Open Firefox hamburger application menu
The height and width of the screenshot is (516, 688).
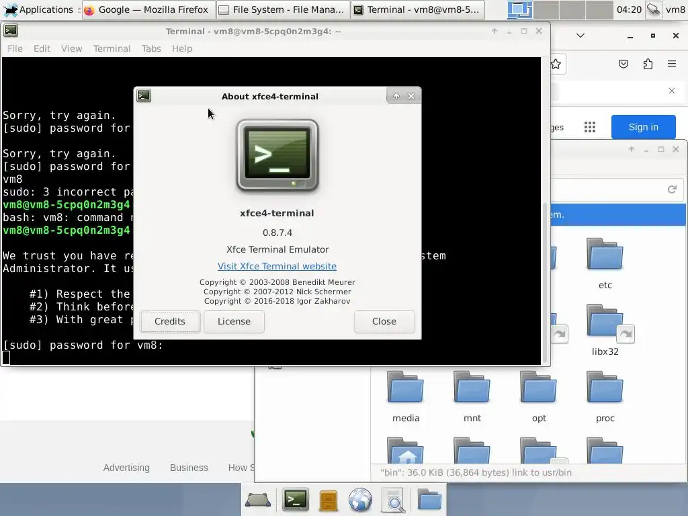click(672, 64)
